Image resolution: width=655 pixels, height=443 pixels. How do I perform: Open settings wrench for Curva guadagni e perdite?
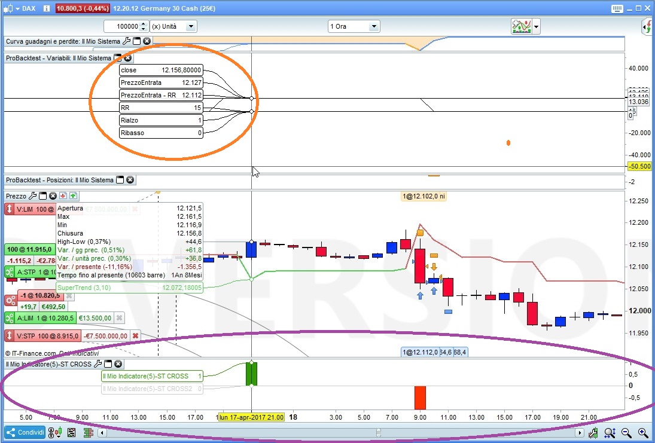(127, 41)
